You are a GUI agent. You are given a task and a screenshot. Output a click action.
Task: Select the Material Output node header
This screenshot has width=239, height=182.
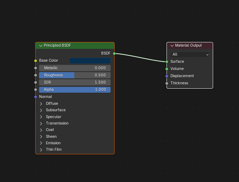pos(190,46)
